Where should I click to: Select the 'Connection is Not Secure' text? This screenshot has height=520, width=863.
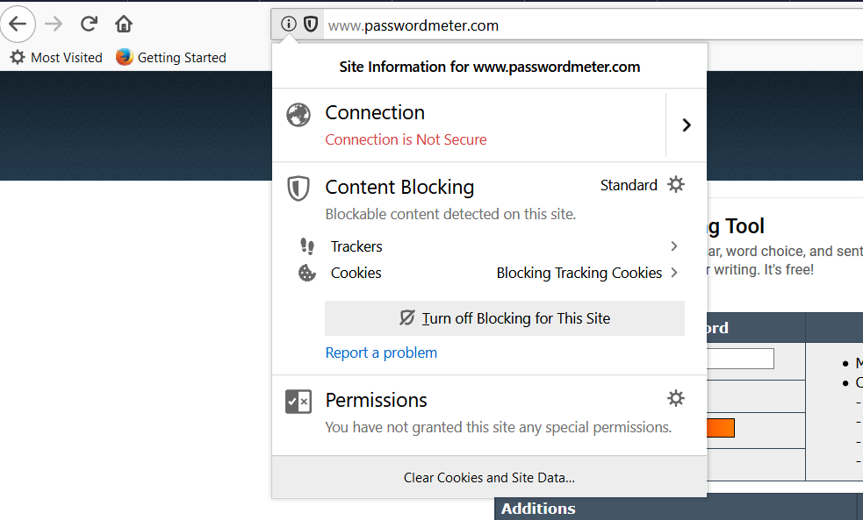(406, 139)
